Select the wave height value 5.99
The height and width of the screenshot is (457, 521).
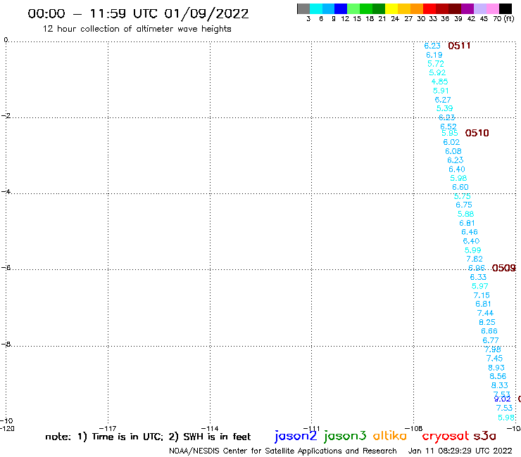pos(472,250)
